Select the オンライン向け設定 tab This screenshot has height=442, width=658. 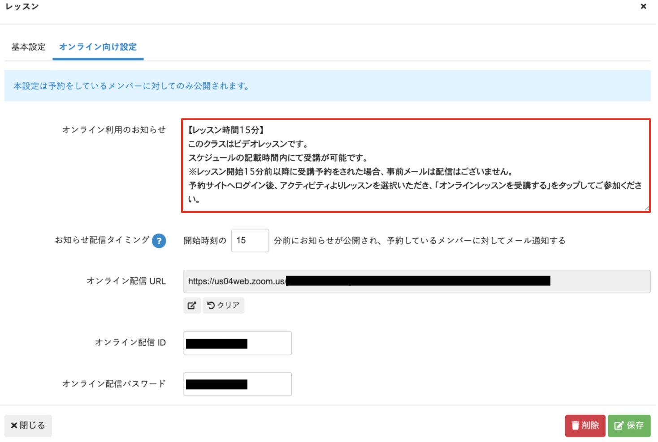98,47
